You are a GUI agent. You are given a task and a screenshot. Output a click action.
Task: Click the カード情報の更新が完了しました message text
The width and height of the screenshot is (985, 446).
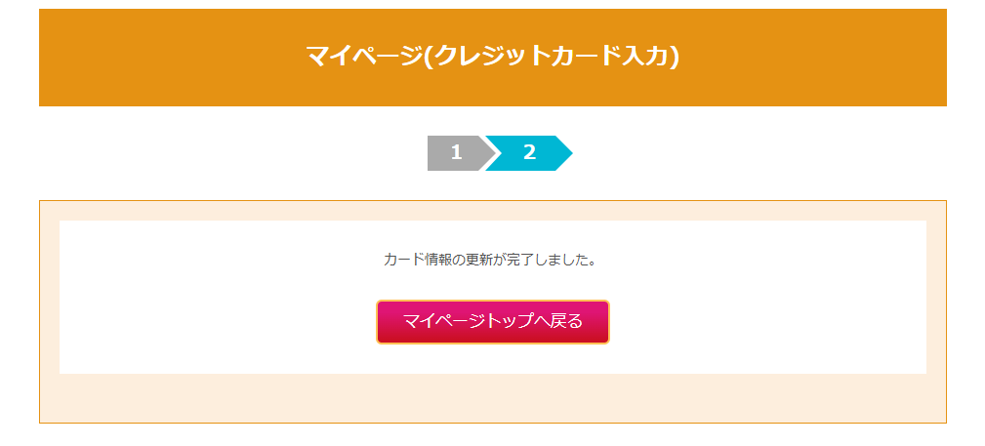coord(490,261)
